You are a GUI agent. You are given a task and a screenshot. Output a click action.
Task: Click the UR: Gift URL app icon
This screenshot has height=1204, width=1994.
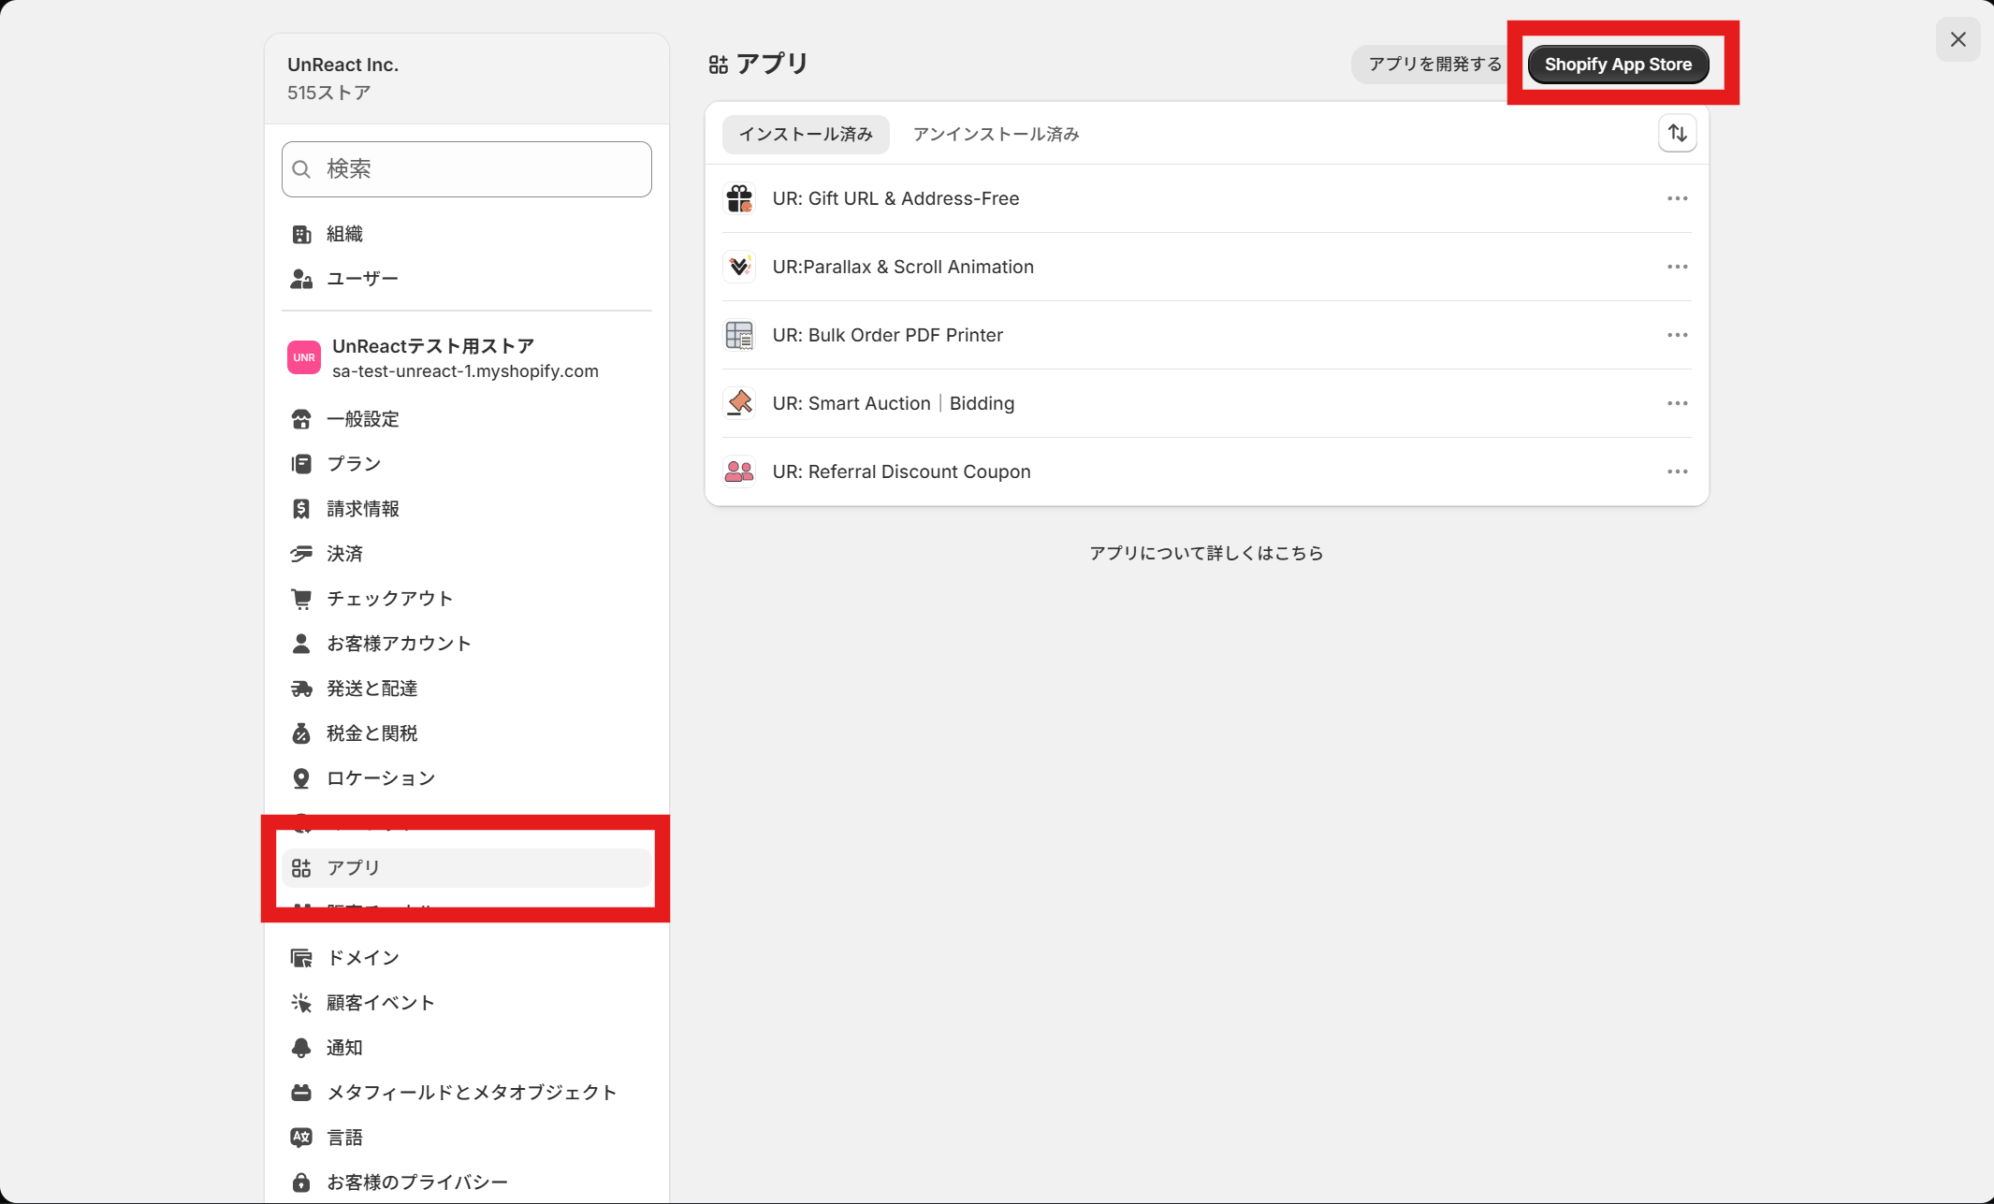(739, 198)
